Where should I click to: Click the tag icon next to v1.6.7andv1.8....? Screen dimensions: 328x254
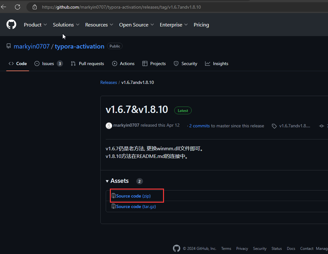click(274, 126)
